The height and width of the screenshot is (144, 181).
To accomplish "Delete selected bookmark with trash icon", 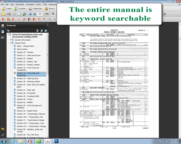I will (x=37, y=31).
